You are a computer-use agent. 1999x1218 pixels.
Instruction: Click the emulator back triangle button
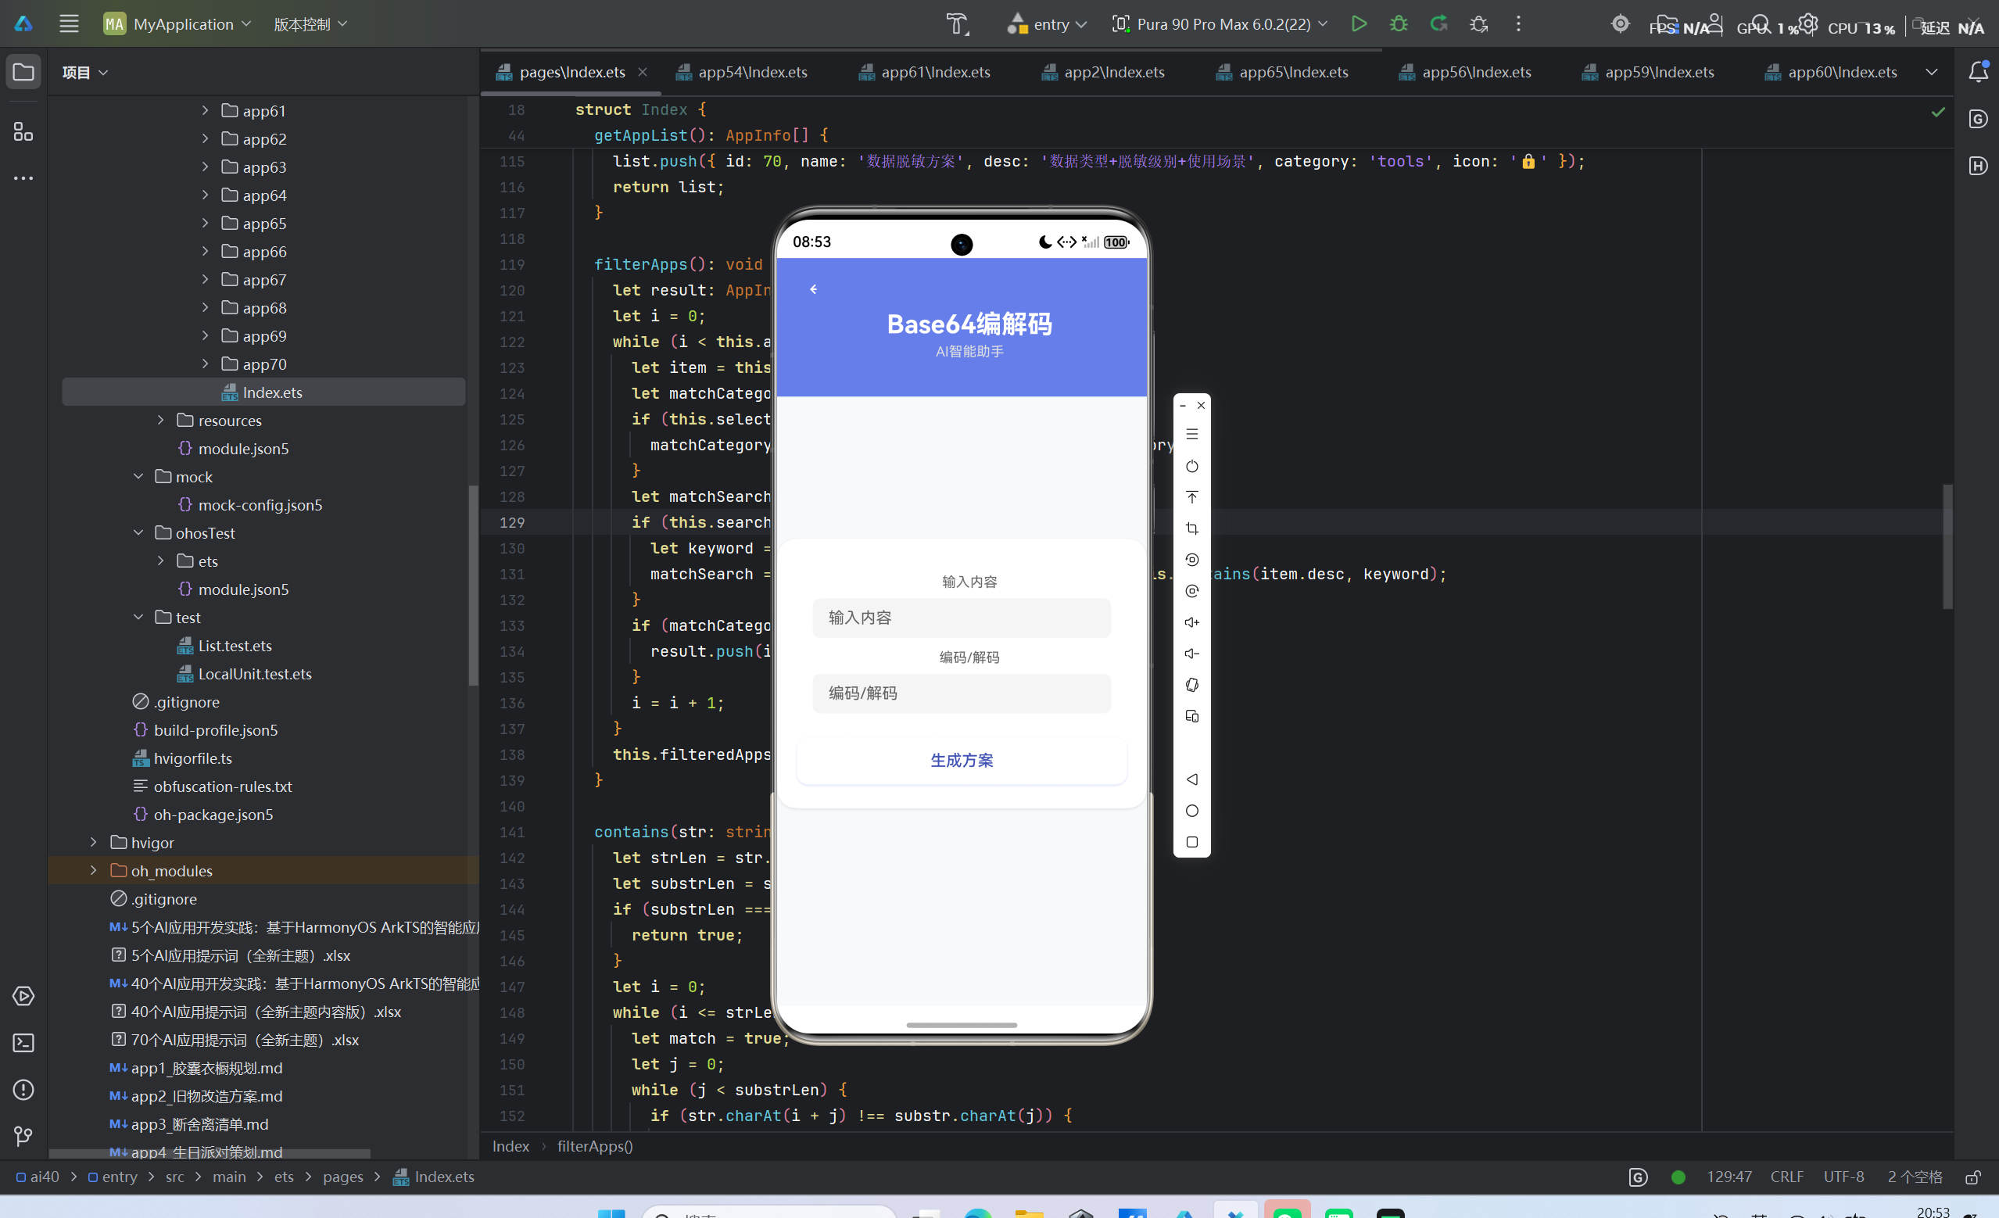(x=1191, y=779)
